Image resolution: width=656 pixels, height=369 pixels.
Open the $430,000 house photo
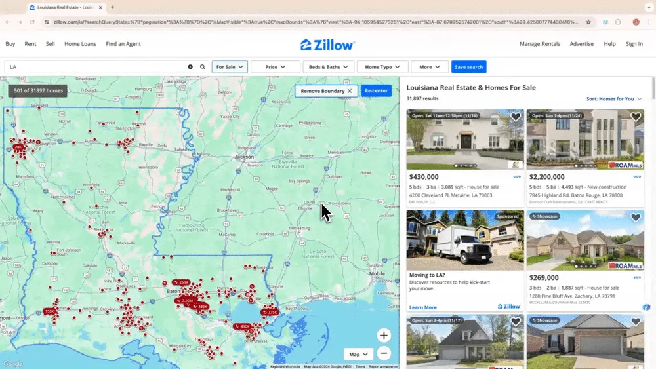pyautogui.click(x=465, y=140)
